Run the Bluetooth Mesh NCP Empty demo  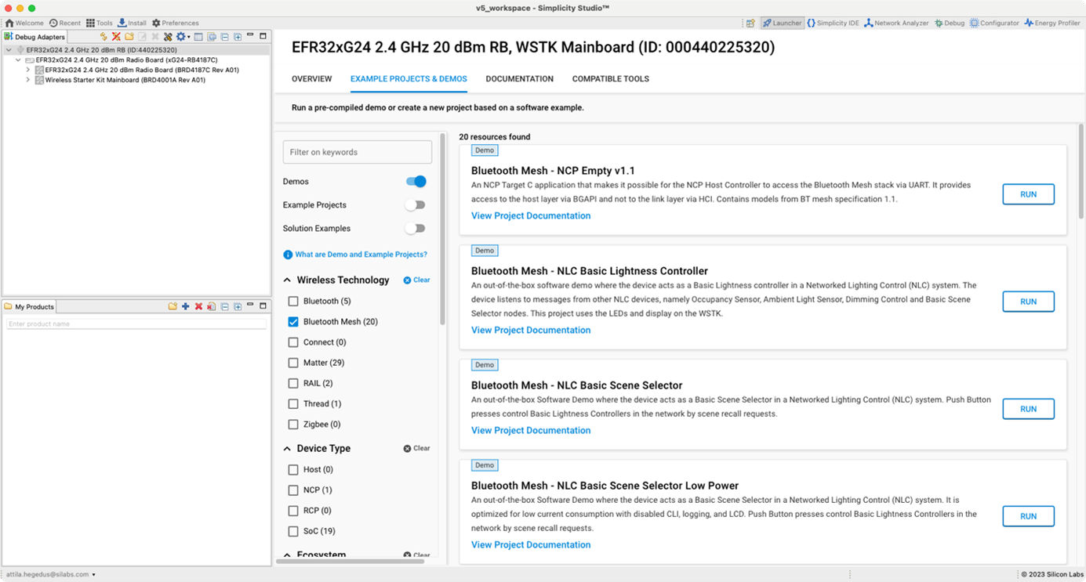[x=1028, y=194]
